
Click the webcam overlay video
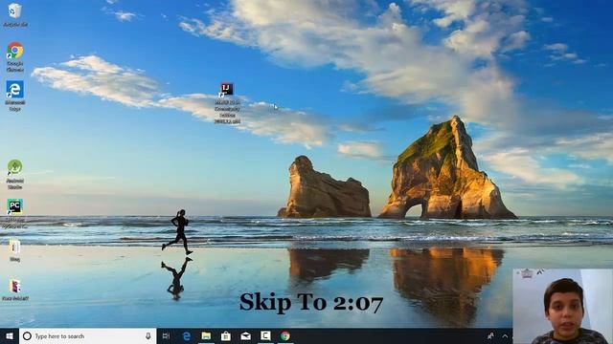[x=562, y=306]
